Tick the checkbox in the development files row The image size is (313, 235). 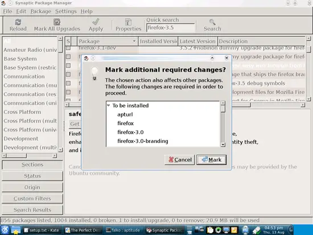(x=68, y=92)
